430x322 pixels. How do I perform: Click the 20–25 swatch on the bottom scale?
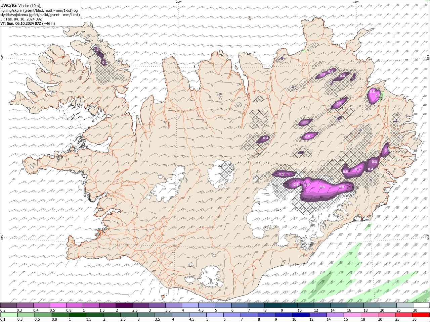click(387, 315)
